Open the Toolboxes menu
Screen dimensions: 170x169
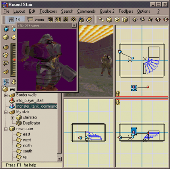pos(48,11)
